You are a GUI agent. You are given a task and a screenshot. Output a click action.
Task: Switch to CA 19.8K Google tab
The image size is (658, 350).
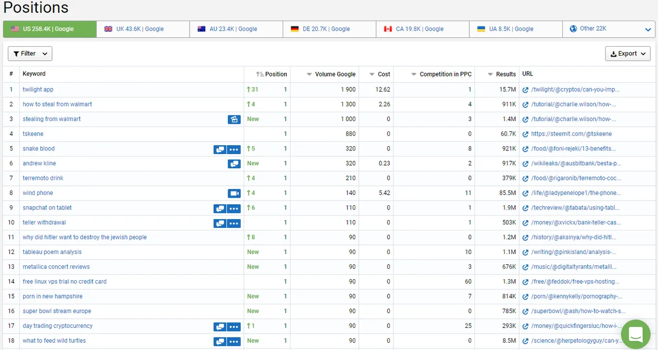tap(423, 29)
